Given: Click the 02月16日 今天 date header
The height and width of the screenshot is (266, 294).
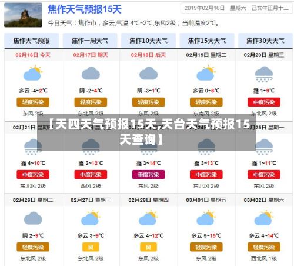Looking at the screenshot, I should click(33, 55).
